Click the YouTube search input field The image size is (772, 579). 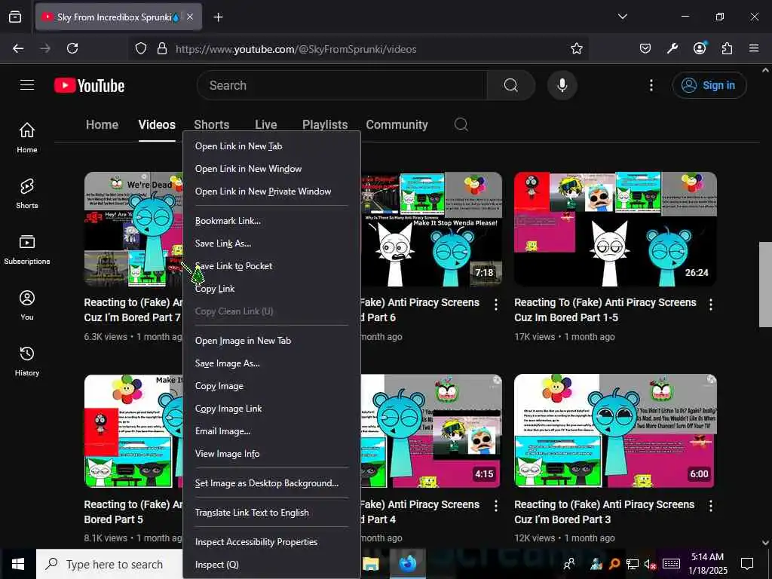pyautogui.click(x=342, y=85)
